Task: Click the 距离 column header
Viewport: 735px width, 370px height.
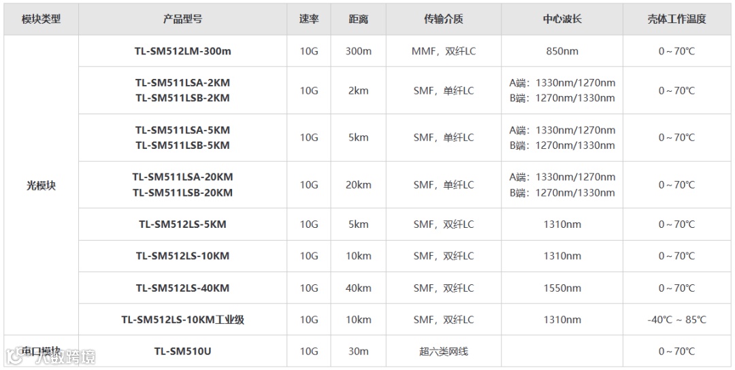Action: [x=359, y=19]
